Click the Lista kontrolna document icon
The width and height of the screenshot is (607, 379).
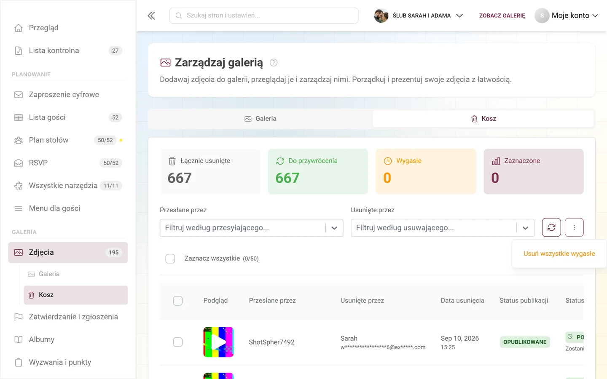19,51
